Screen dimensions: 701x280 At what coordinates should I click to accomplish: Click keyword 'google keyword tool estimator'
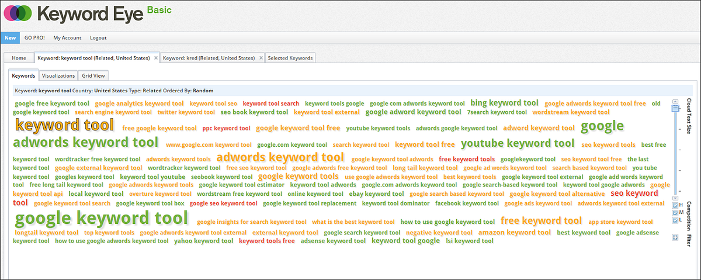pyautogui.click(x=241, y=185)
